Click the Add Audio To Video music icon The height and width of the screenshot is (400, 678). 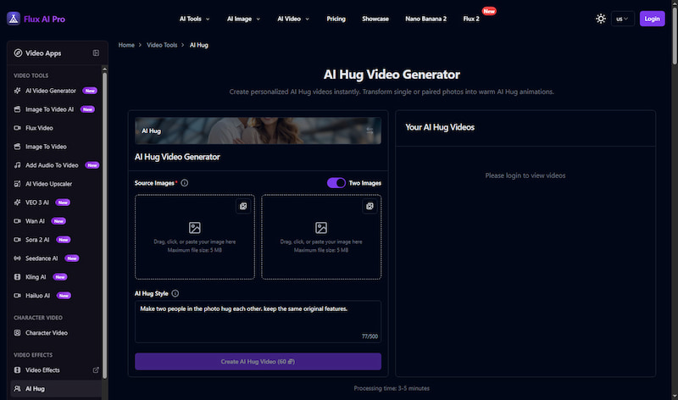(x=17, y=165)
